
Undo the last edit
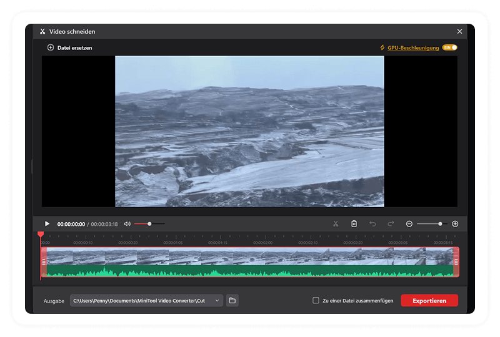coord(372,224)
